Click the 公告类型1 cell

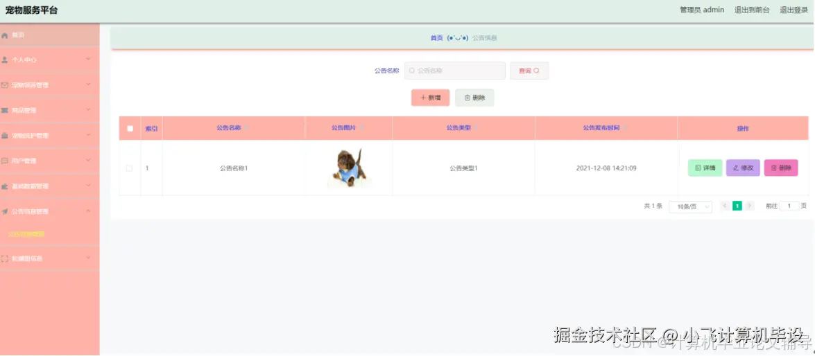463,168
